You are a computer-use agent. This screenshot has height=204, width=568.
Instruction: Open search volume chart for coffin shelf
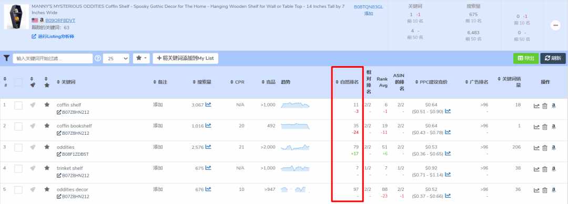point(208,105)
